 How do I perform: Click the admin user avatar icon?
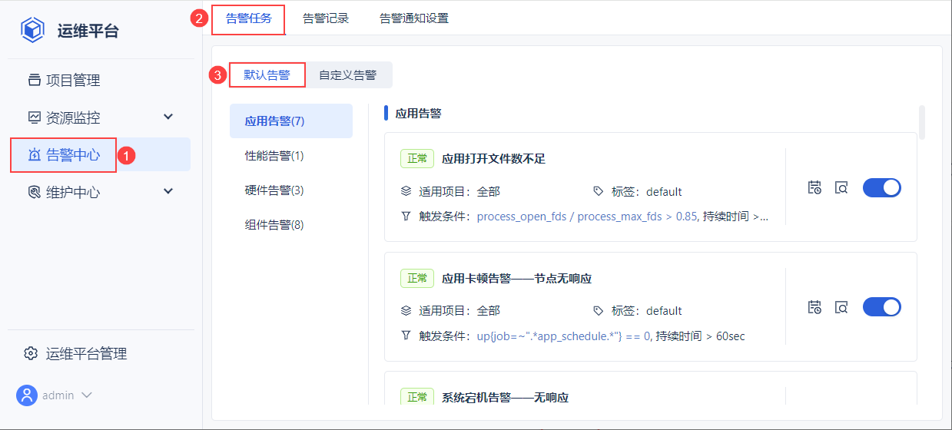pos(27,395)
